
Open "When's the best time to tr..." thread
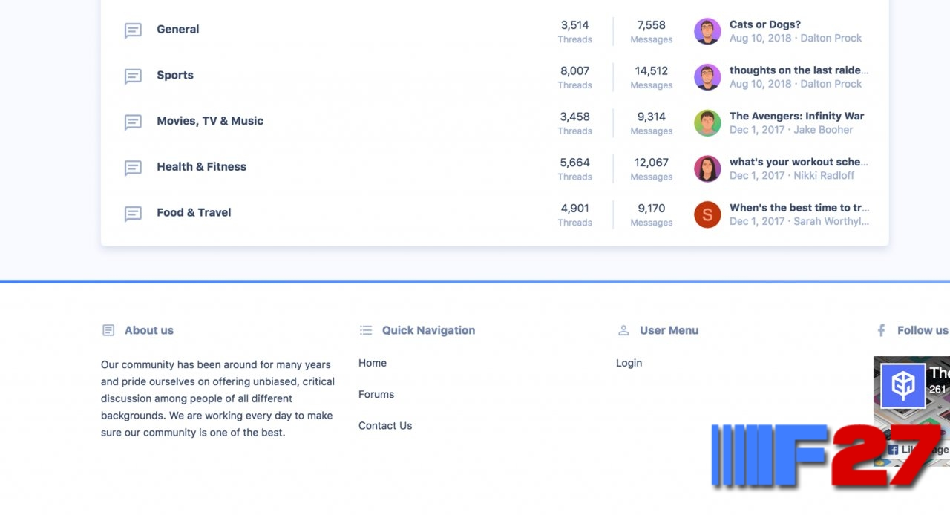799,208
